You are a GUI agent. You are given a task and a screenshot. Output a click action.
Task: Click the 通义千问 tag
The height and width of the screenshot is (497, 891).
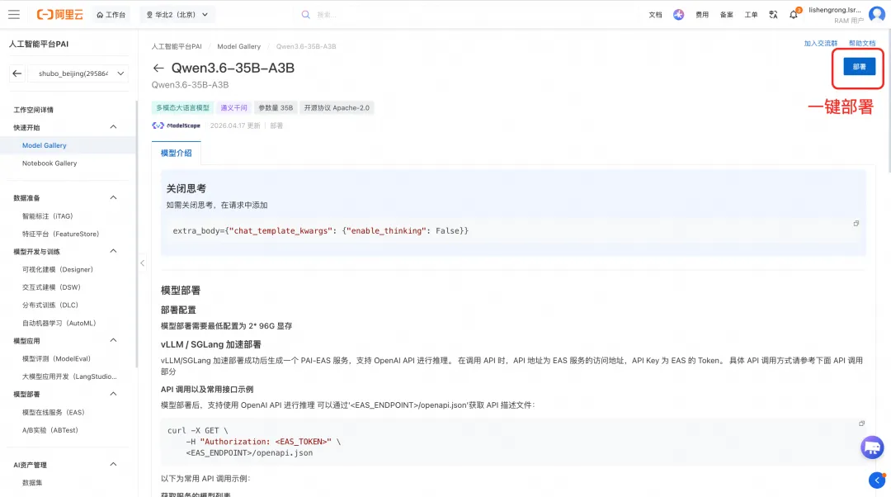[234, 108]
